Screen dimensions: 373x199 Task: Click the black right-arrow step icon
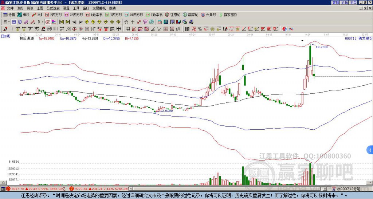pyautogui.click(x=81, y=22)
